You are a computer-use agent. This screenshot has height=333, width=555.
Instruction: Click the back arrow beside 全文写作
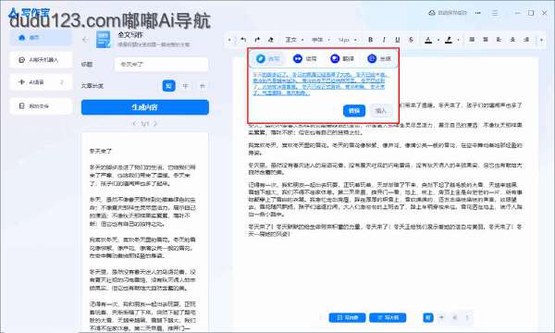pos(85,40)
